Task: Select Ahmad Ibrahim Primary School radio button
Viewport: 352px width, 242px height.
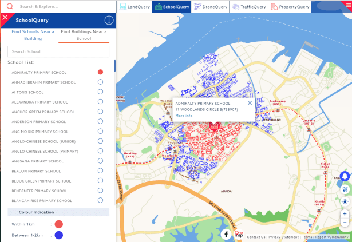Action: tap(100, 82)
